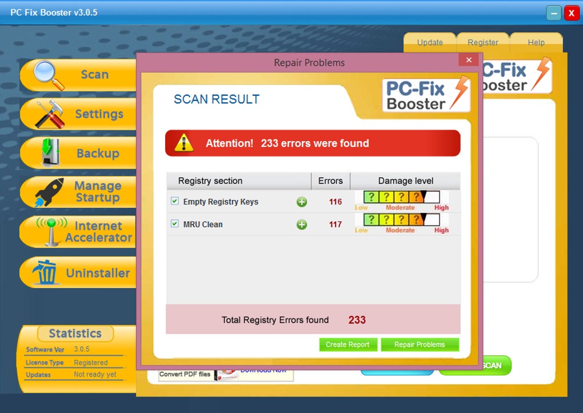The image size is (583, 413).
Task: Click the Registry section column header
Action: (239, 181)
